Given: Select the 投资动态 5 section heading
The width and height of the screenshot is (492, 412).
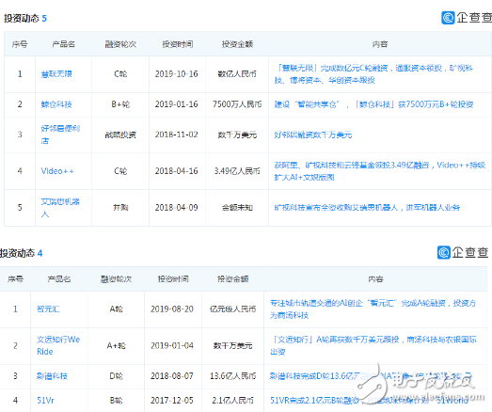Looking at the screenshot, I should (25, 18).
